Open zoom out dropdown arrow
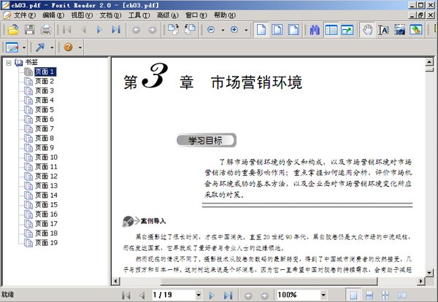Screen dimensions: 438x302 click(223, 30)
